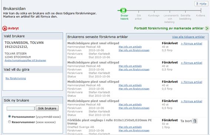The height and width of the screenshot is (135, 210).
Task: Open Mer info om förskrivningen for fourth Medicinbägare
Action: point(134,108)
